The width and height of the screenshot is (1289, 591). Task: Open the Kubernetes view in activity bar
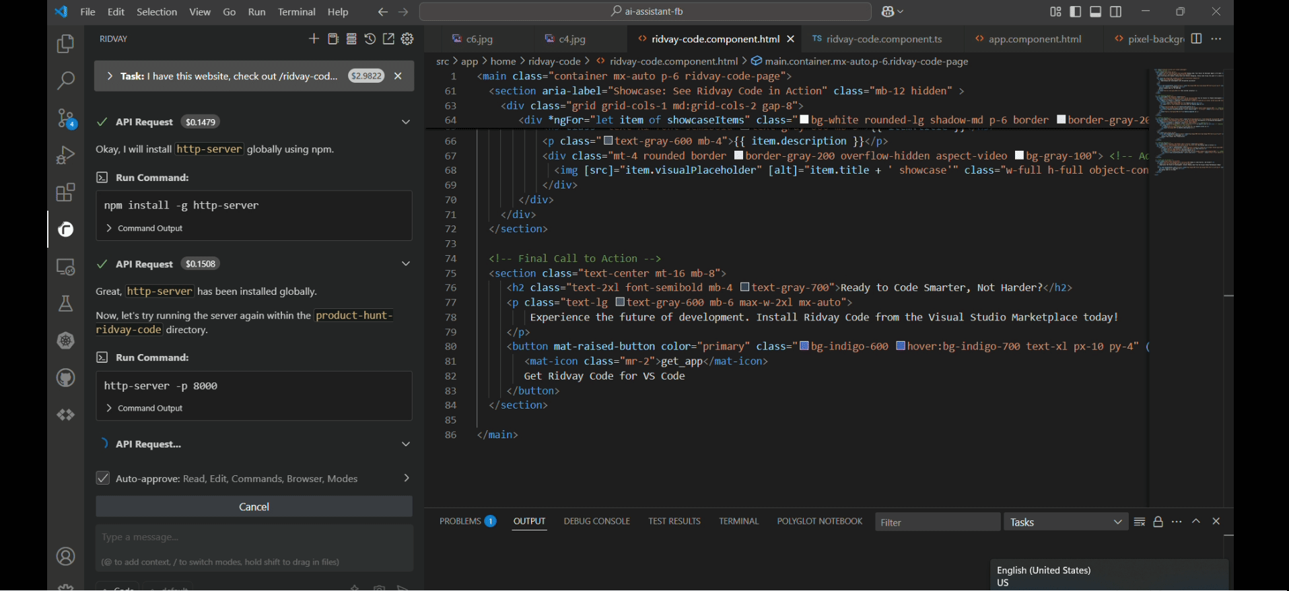point(65,341)
